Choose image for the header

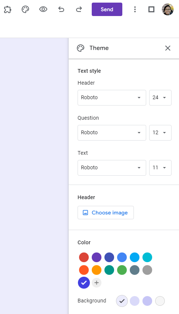(x=106, y=213)
